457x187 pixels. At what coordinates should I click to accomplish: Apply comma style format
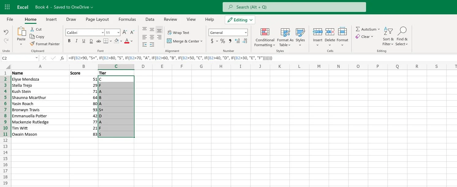tap(230, 41)
